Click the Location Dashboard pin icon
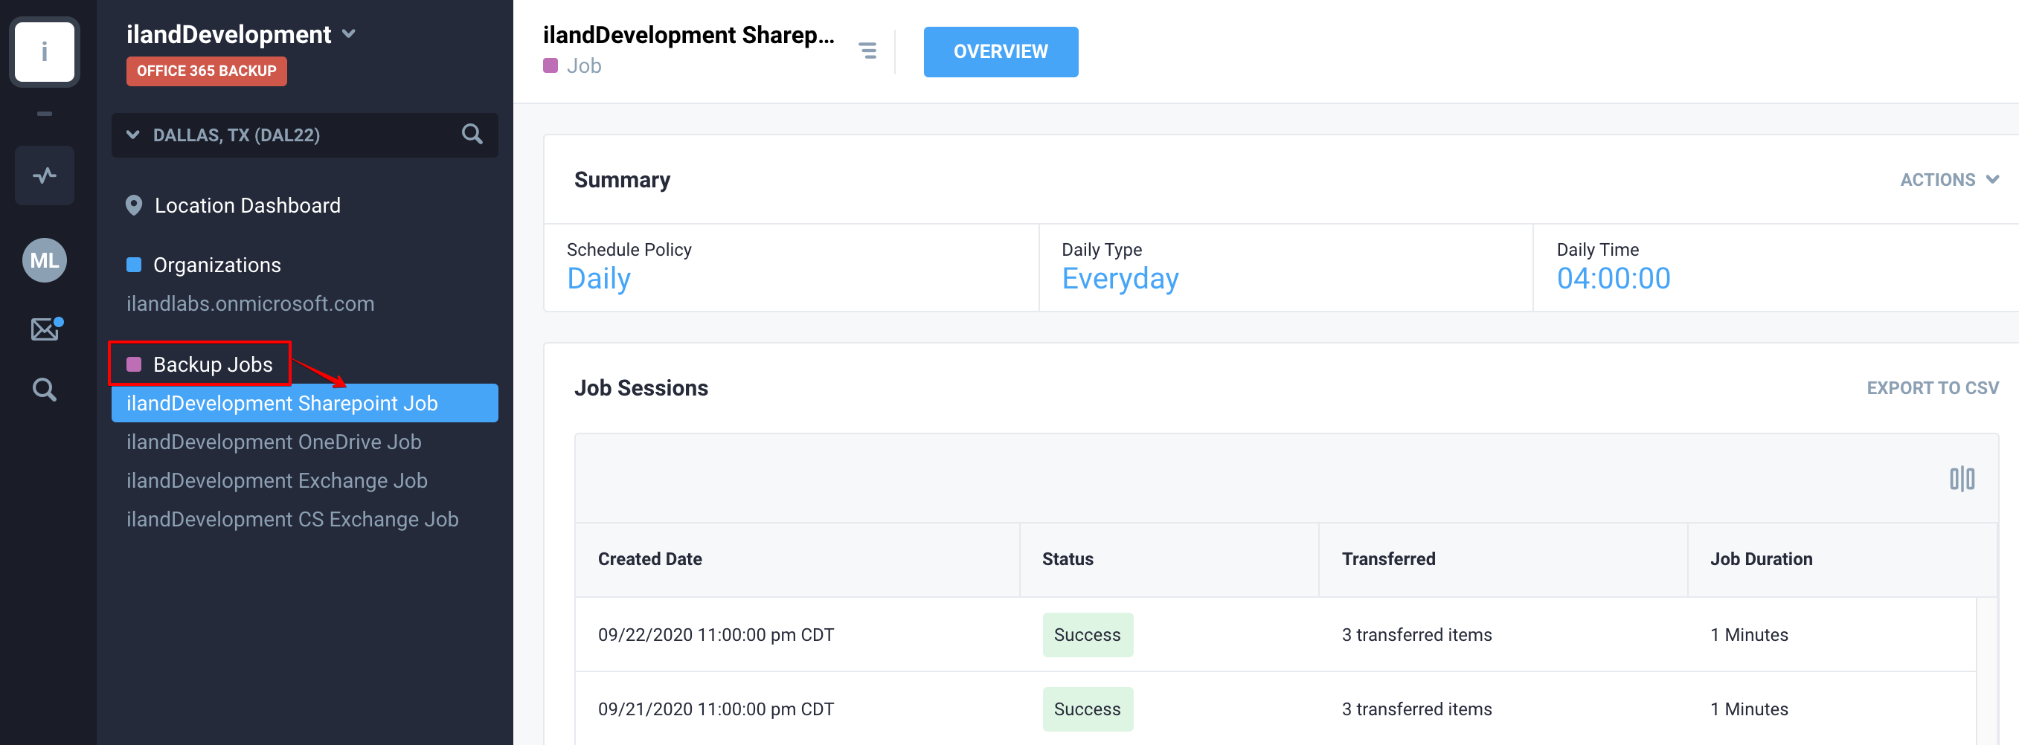The width and height of the screenshot is (2019, 745). point(134,205)
